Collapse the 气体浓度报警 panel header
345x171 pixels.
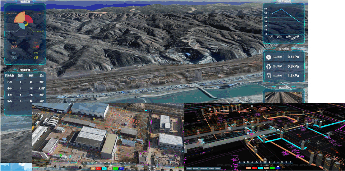[284, 1]
